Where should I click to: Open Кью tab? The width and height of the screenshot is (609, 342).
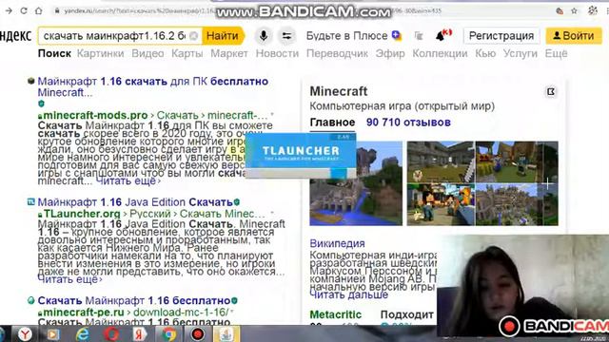click(x=485, y=53)
